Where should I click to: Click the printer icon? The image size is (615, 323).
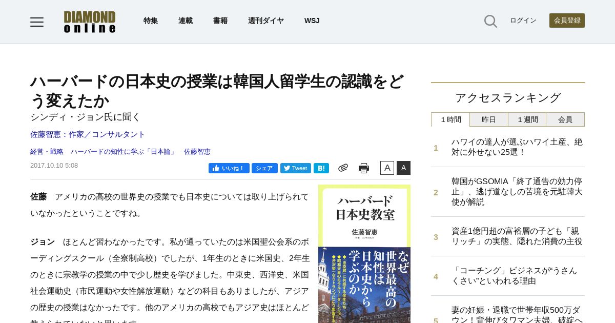click(x=364, y=168)
